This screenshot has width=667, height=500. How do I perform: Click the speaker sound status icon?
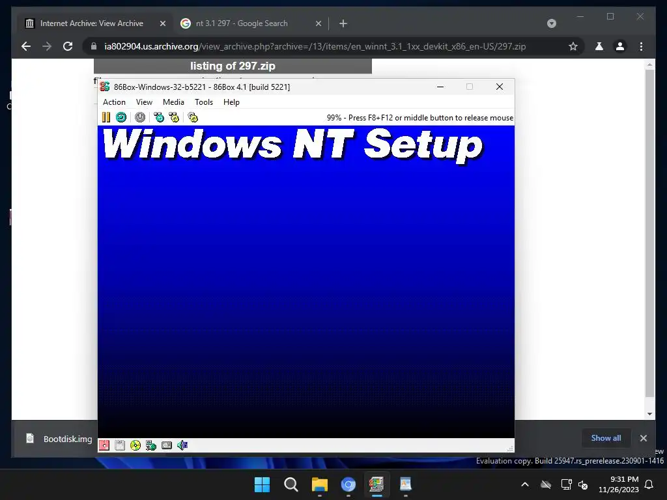[182, 445]
